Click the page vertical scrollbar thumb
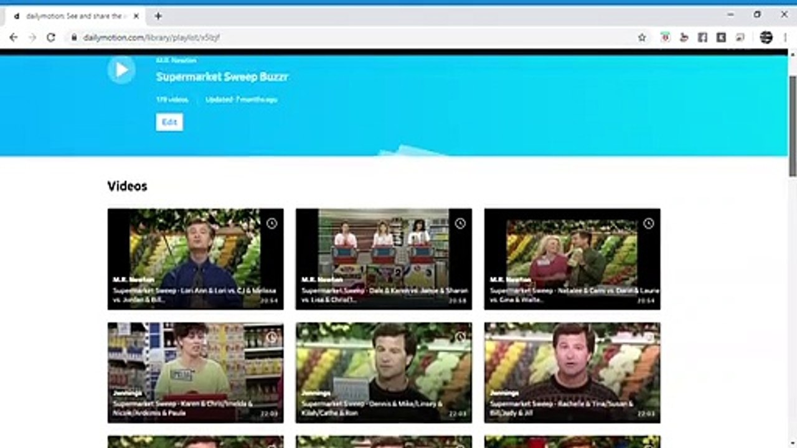The image size is (797, 448). (x=793, y=128)
